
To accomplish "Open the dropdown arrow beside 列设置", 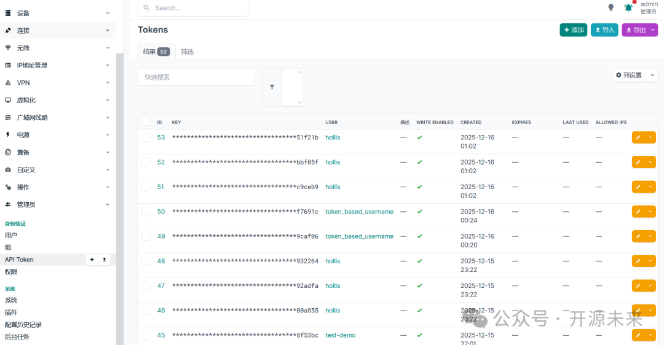I will point(652,76).
